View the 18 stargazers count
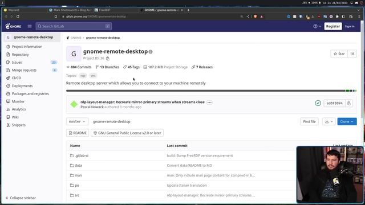Image resolution: width=365 pixels, height=205 pixels. 352,54
